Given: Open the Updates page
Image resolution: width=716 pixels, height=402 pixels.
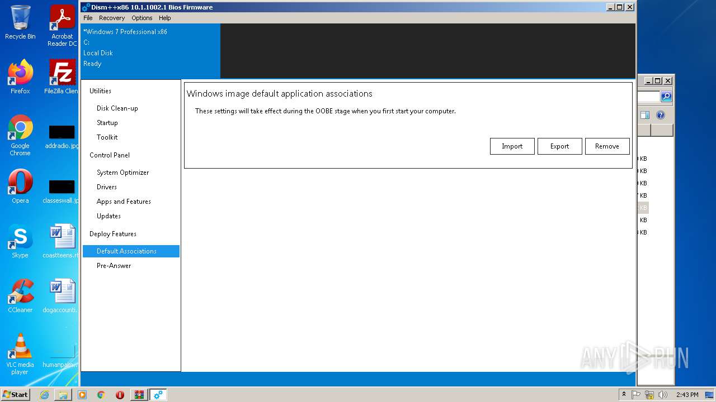Looking at the screenshot, I should [131, 216].
